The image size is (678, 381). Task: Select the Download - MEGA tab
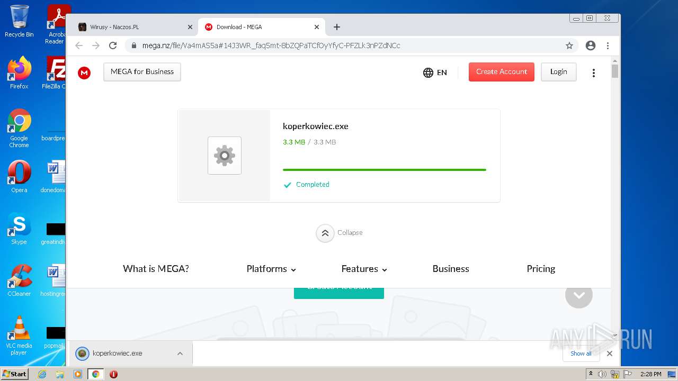click(262, 27)
